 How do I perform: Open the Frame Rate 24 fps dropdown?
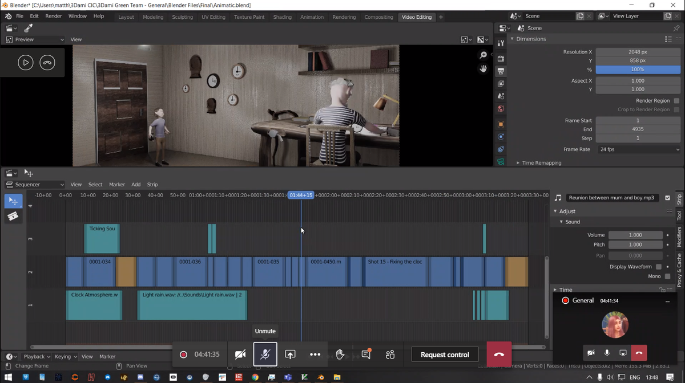638,149
